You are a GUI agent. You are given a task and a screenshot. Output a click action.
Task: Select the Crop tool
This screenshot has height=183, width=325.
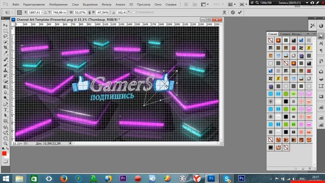6,47
